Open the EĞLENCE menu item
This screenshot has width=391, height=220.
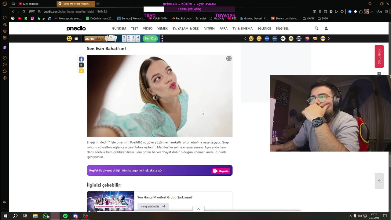pyautogui.click(x=264, y=28)
